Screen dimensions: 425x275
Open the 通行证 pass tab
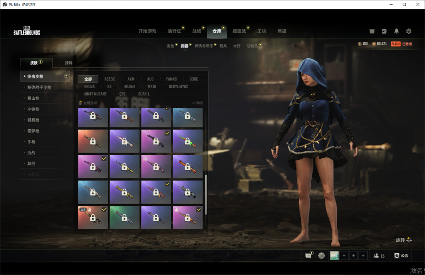(x=174, y=31)
